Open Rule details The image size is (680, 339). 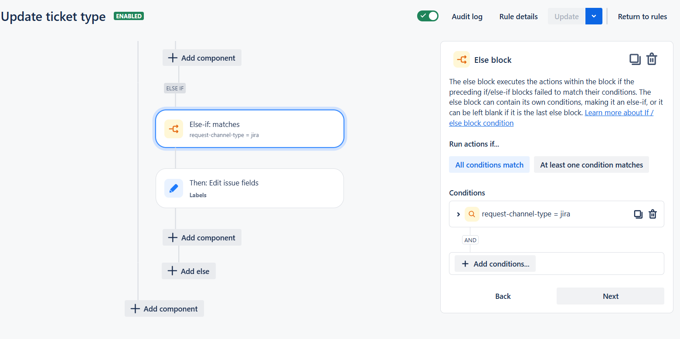518,16
